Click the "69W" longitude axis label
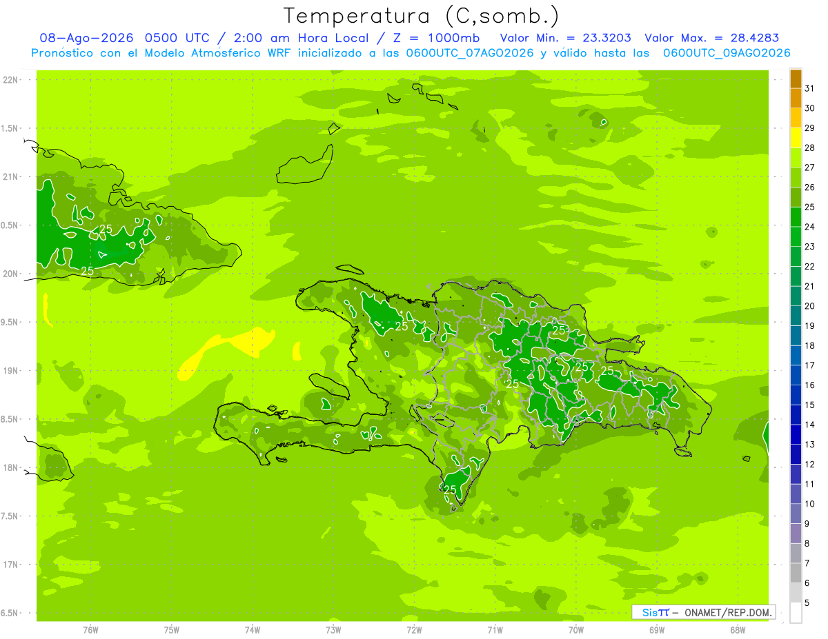 coord(657,630)
